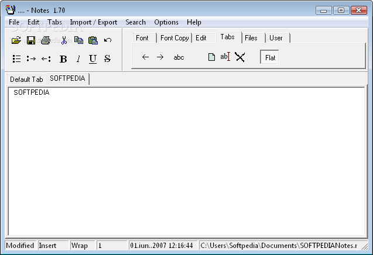Print using the printer icon
This screenshot has width=373, height=255.
46,40
